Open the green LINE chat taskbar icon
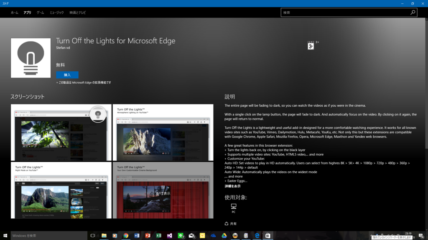This screenshot has height=240, width=428. coord(181,236)
